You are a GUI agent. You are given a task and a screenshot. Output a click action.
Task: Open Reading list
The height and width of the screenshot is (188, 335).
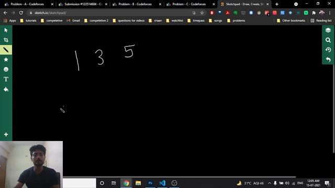pyautogui.click(x=321, y=20)
